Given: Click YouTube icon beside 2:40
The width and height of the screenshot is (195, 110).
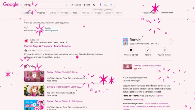Looking at the screenshot, I should tap(136, 69).
